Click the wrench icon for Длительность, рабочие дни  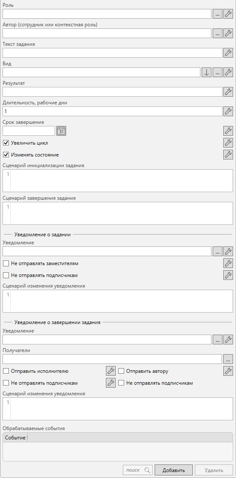click(228, 112)
